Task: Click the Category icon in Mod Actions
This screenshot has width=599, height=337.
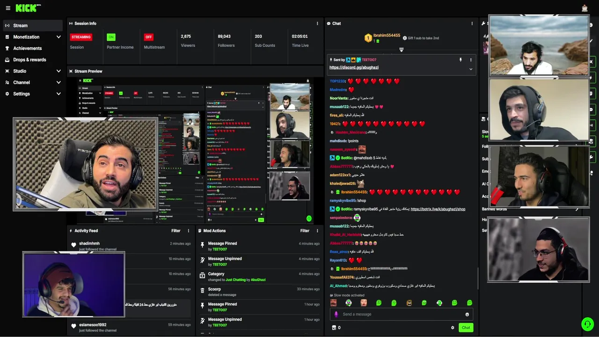Action: [202, 275]
